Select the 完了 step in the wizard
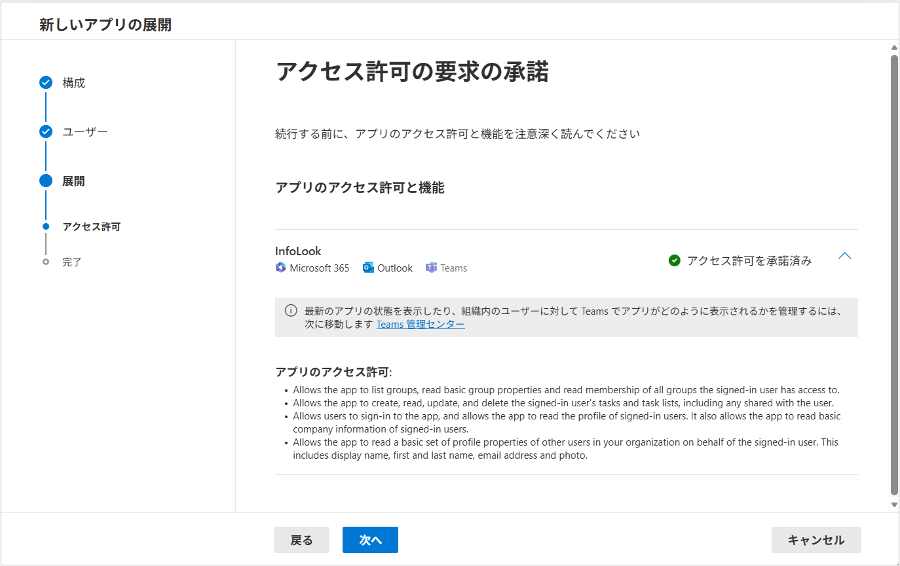This screenshot has height=566, width=900. point(71,262)
